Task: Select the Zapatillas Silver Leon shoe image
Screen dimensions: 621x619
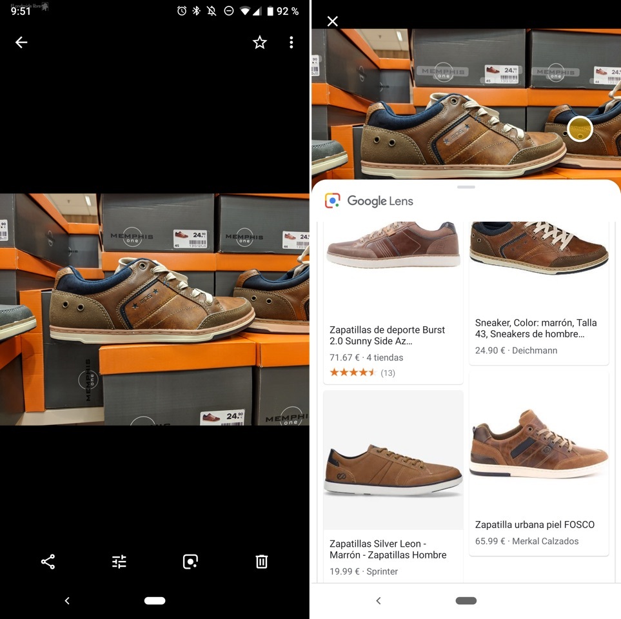Action: click(393, 460)
